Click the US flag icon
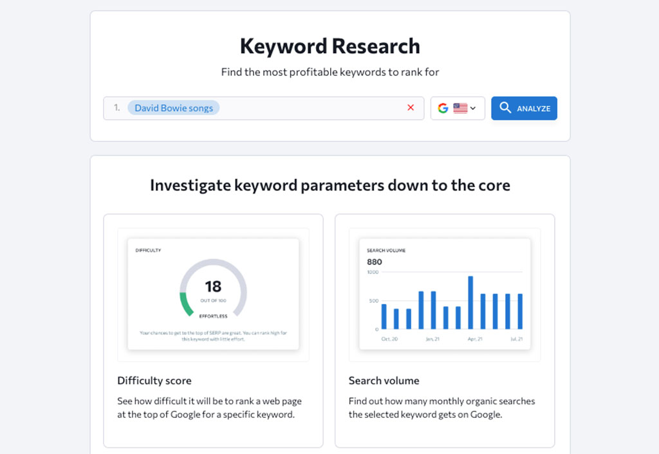Image resolution: width=659 pixels, height=454 pixels. click(460, 108)
